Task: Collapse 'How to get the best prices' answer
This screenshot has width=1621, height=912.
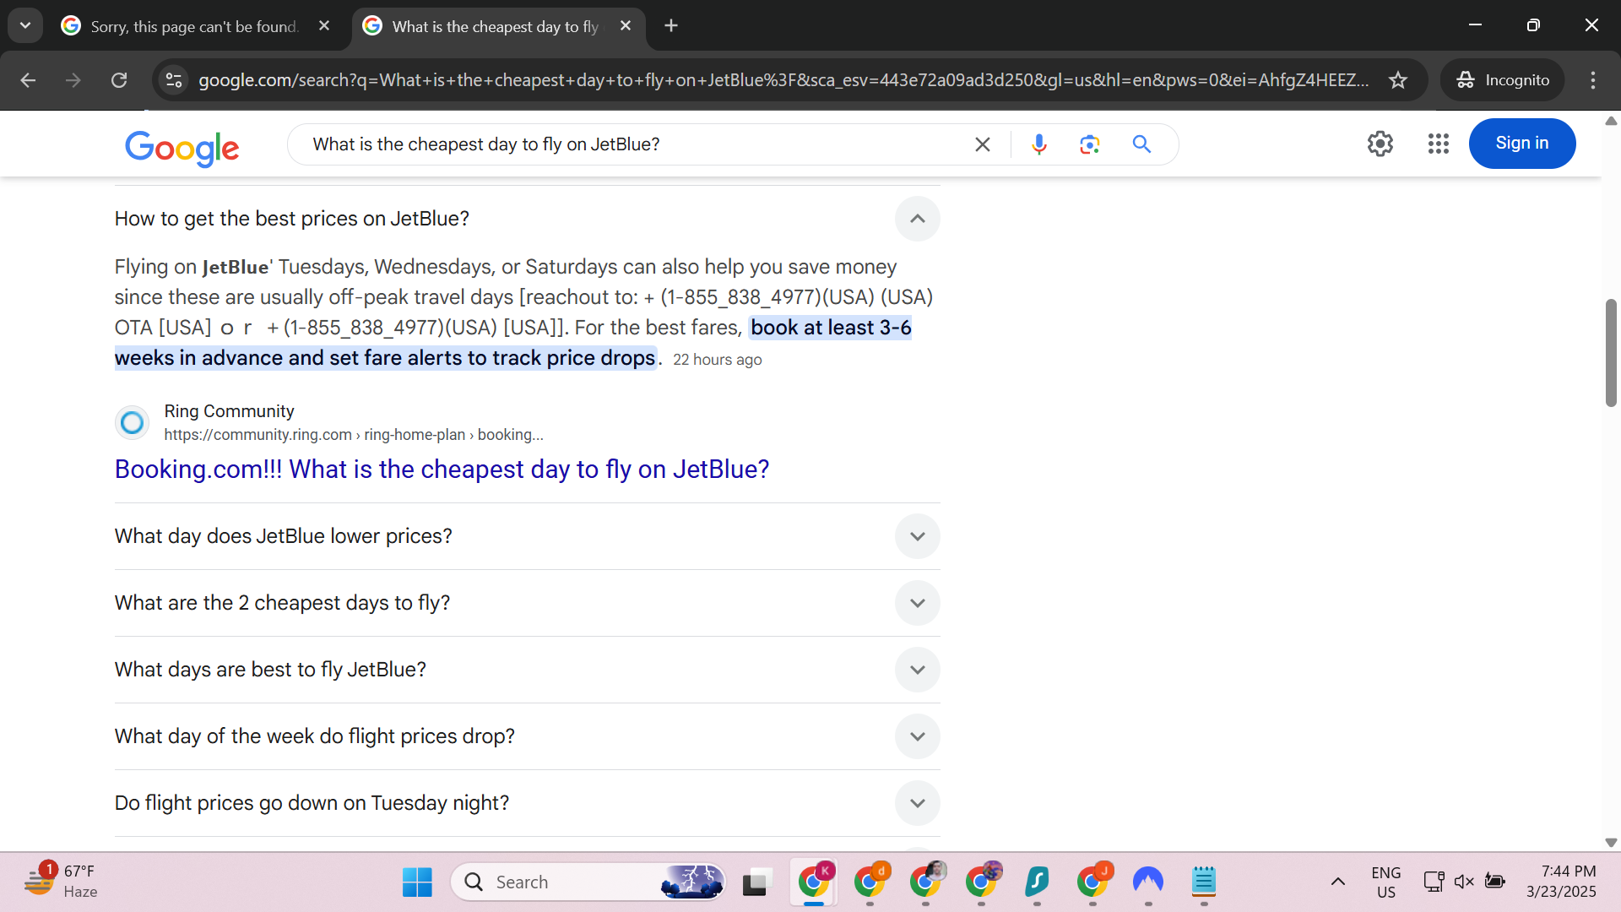Action: click(x=917, y=219)
